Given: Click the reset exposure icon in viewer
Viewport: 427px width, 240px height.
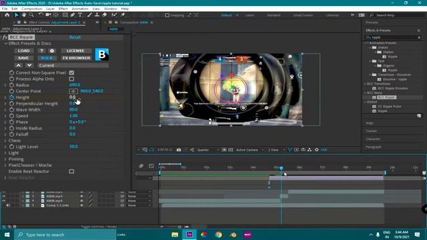Looking at the screenshot, I should pyautogui.click(x=316, y=149).
